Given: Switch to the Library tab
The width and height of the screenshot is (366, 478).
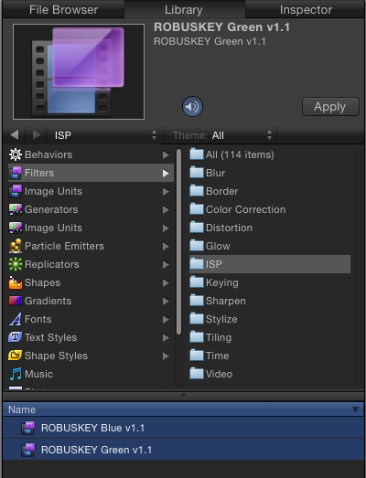Looking at the screenshot, I should 184,9.
